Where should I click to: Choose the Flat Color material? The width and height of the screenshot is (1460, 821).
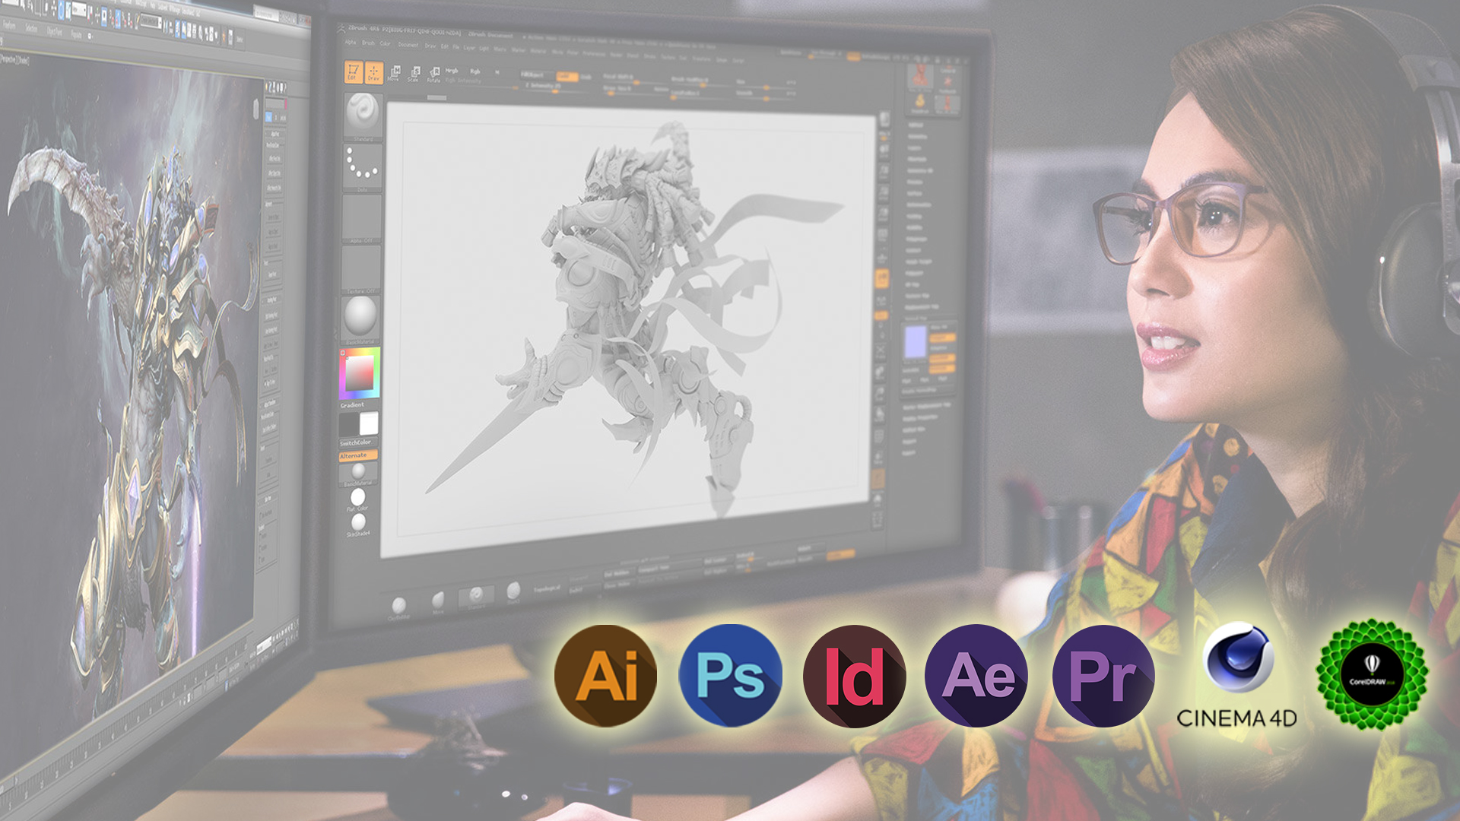coord(357,499)
